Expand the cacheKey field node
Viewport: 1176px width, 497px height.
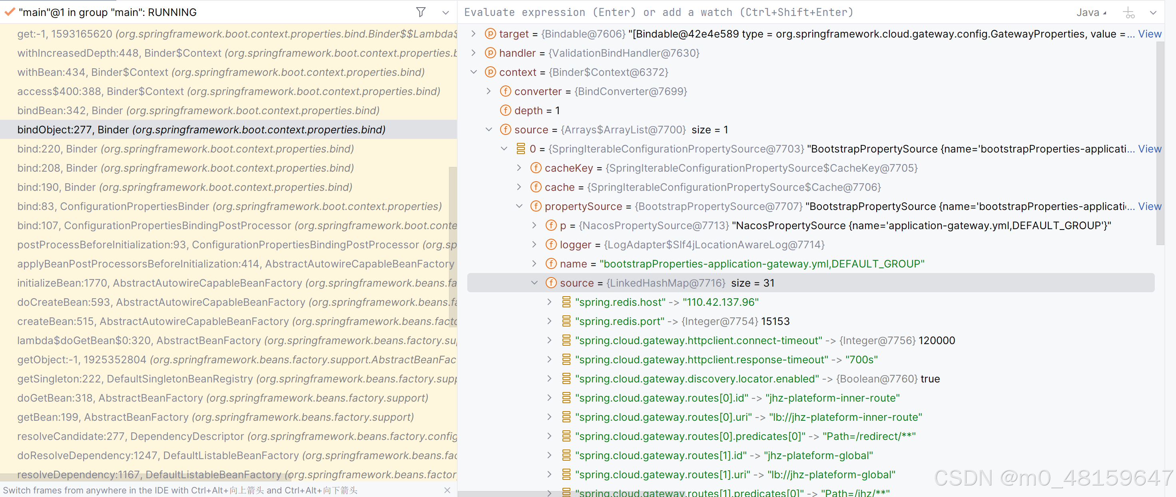[519, 168]
